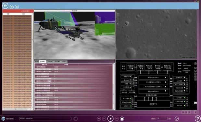This screenshot has height=122, width=201.
Task: Click the forward arrow circle icon
Action: click(12, 7)
